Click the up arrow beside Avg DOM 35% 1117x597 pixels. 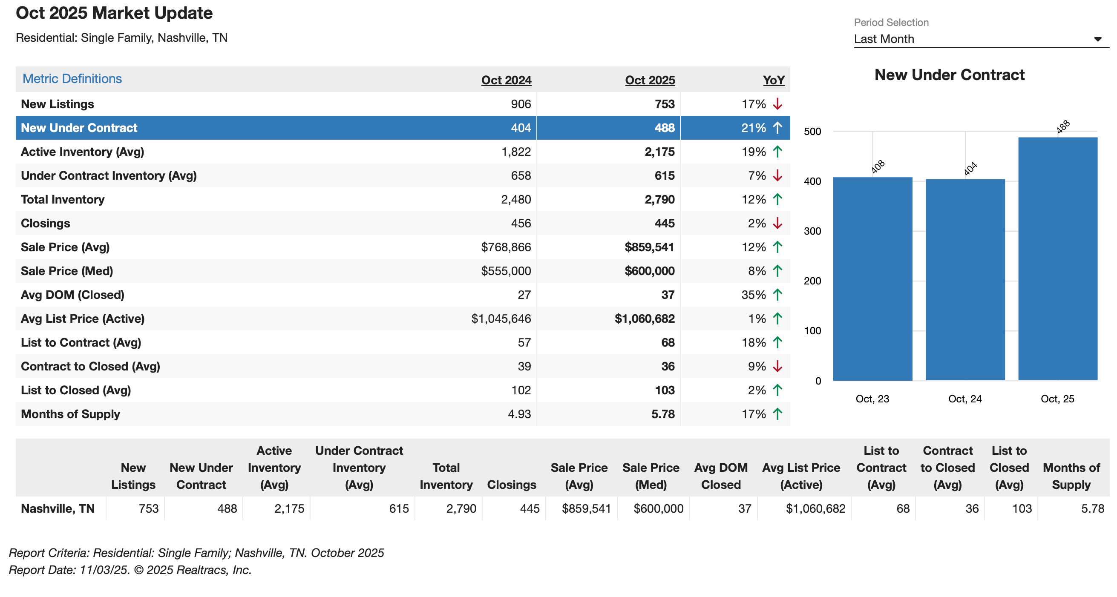[x=777, y=295]
